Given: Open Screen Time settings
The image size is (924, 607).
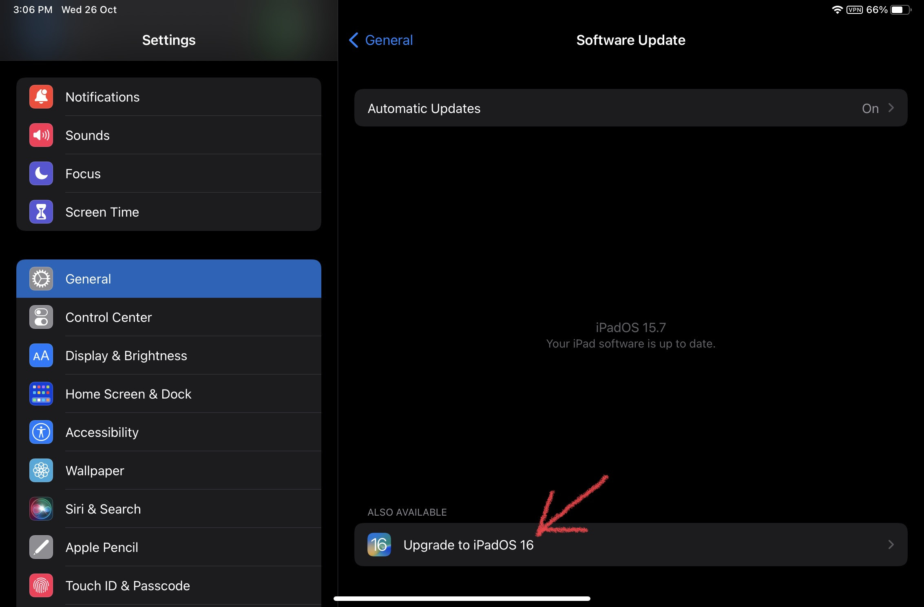Looking at the screenshot, I should [169, 212].
